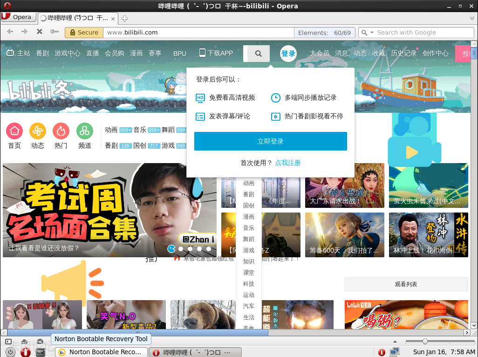
Task: Click the Opera wand key icon
Action: pyautogui.click(x=55, y=32)
